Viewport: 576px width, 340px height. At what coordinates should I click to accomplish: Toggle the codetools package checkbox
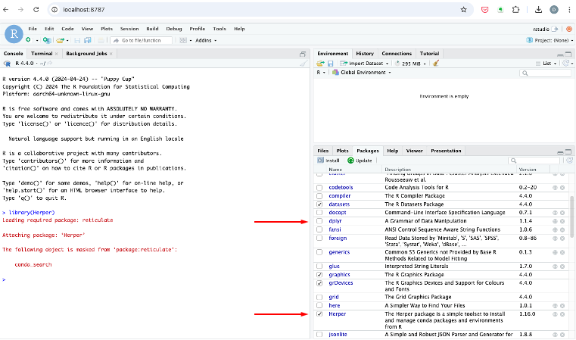pyautogui.click(x=319, y=188)
